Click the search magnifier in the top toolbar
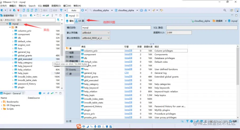Image resolution: width=240 pixels, height=130 pixels. [x=225, y=10]
